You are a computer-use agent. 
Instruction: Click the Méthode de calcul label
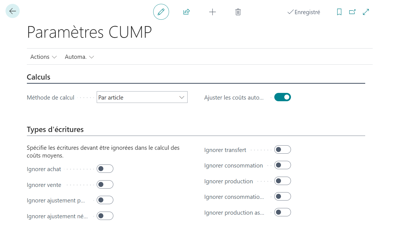(50, 98)
